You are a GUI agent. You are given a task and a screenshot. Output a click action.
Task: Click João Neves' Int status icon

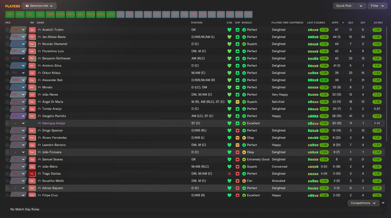[32, 95]
